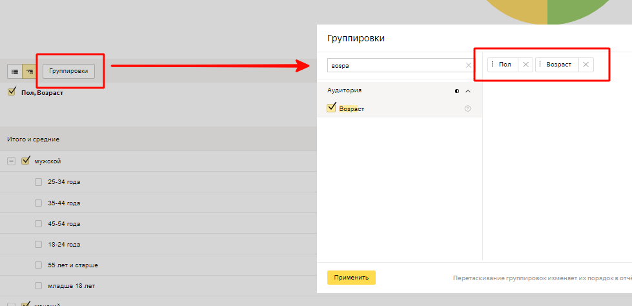Check the 25-34 года checkbox
Screen dimensions: 632x306
[x=39, y=182]
